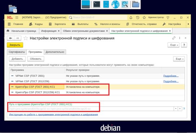Open help question mark next to path
This screenshot has width=196, height=133.
(184, 109)
